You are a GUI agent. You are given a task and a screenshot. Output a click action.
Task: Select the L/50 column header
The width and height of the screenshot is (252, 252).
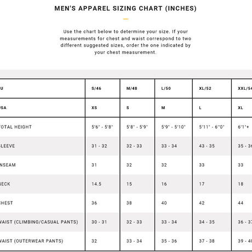(x=166, y=88)
